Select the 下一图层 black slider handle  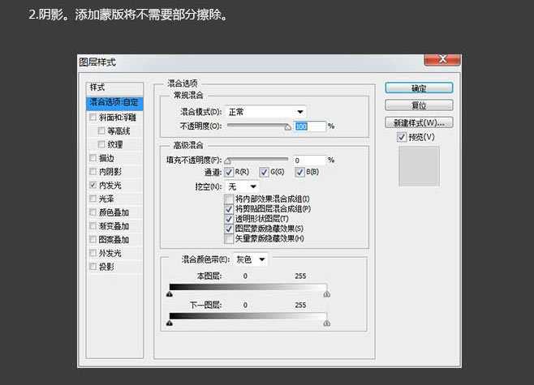click(170, 323)
